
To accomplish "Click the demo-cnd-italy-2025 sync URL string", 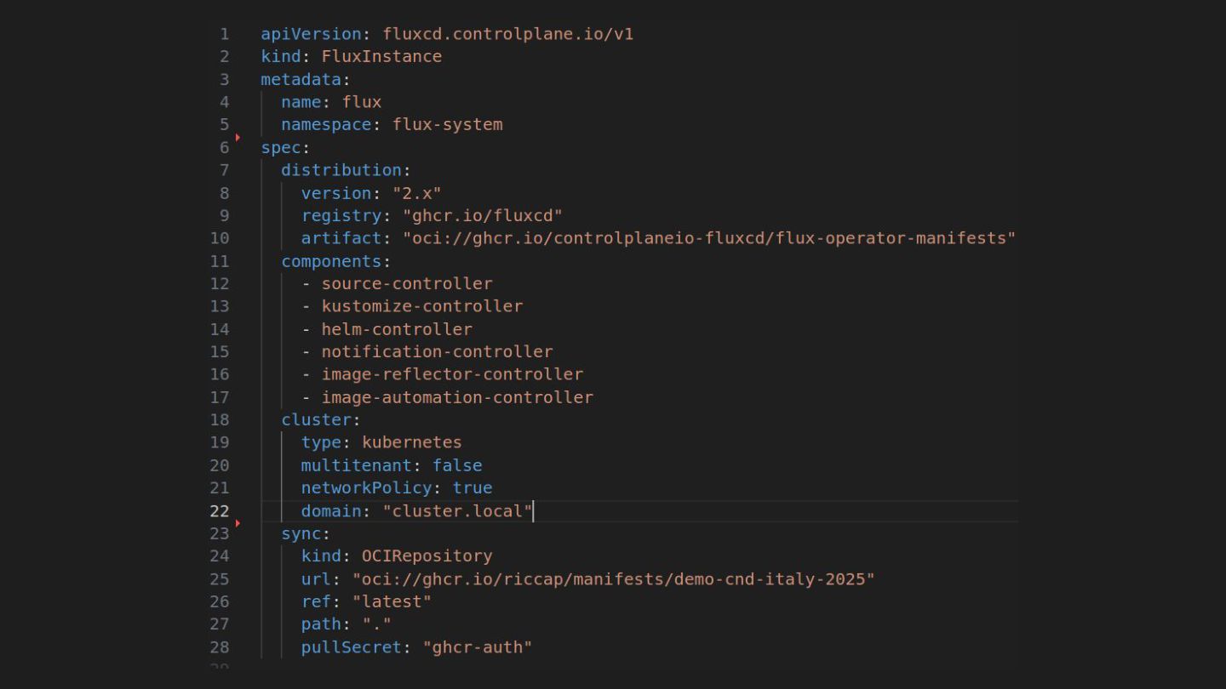I will (613, 578).
